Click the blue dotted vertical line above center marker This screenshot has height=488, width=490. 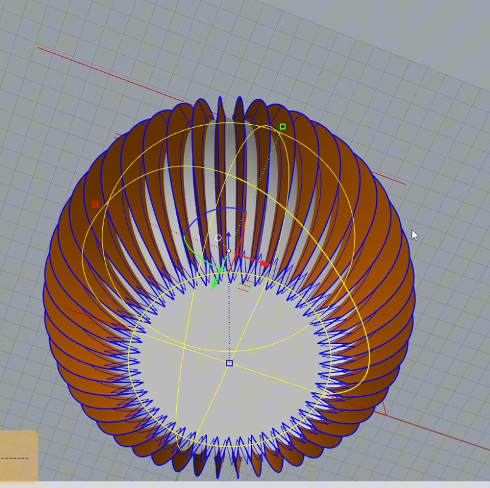click(x=229, y=315)
